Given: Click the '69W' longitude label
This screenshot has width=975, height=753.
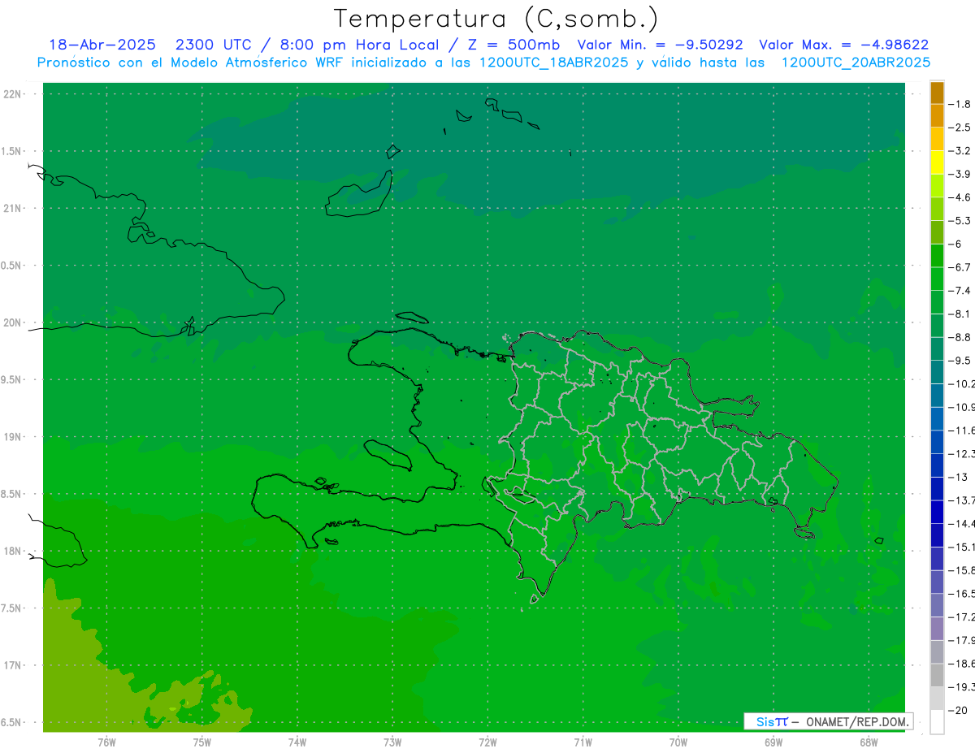Looking at the screenshot, I should [773, 742].
